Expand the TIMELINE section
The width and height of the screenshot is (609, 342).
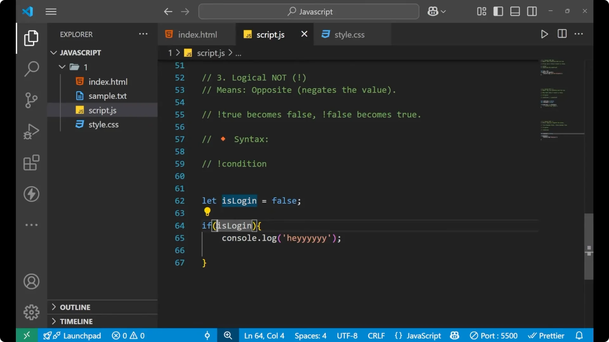[x=76, y=321]
